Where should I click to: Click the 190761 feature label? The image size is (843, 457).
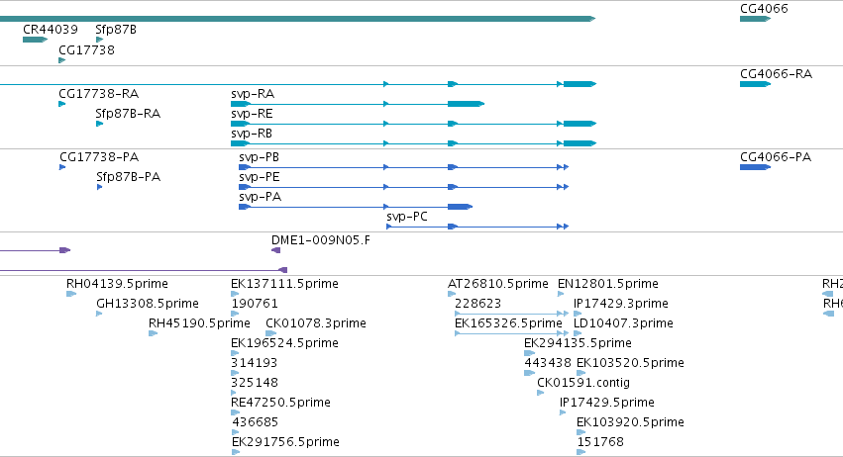click(255, 304)
